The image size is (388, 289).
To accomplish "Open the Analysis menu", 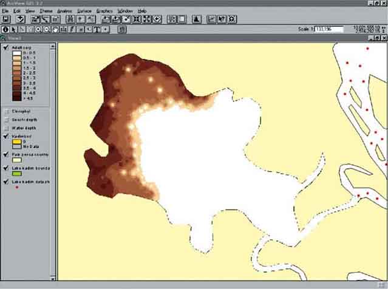I will (x=64, y=11).
